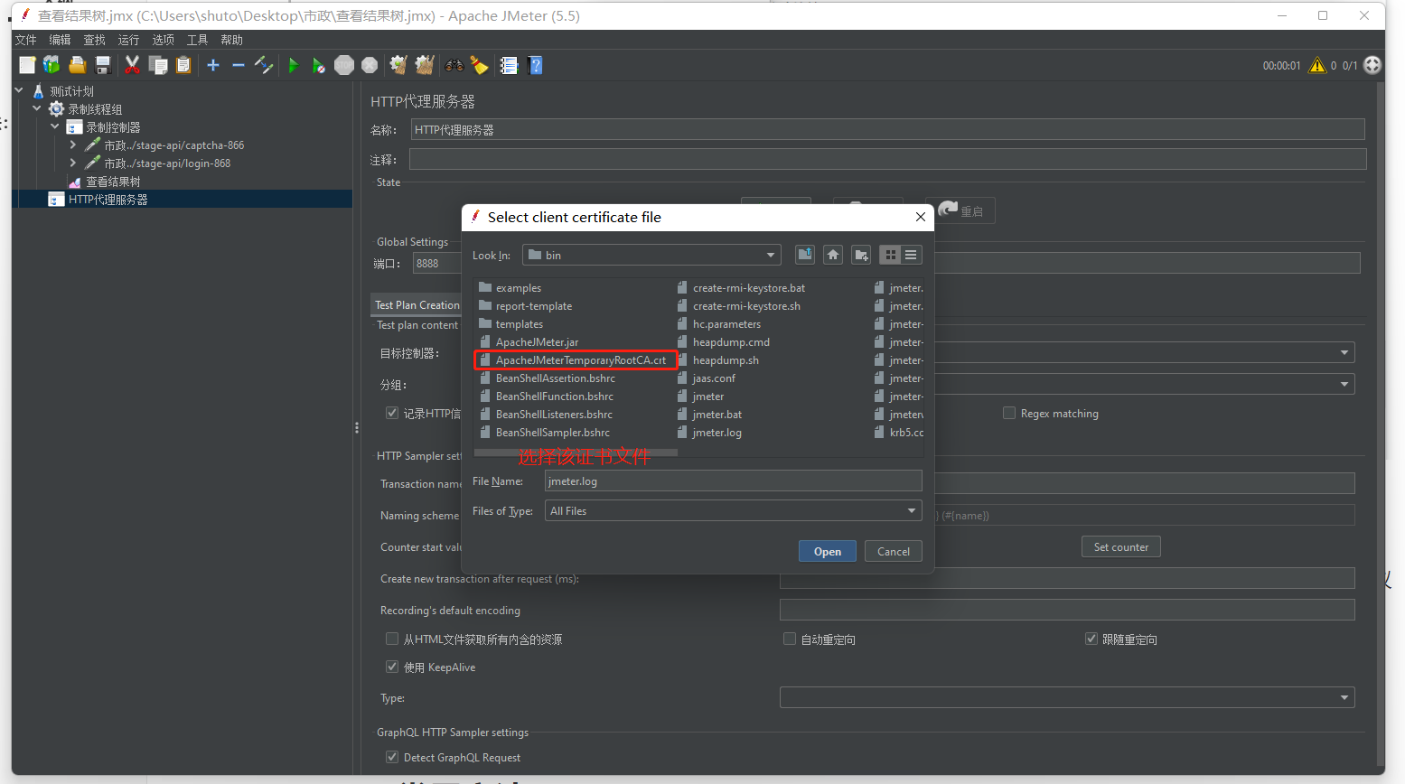Switch file dialog to details view
Viewport: 1405px width, 784px height.
tap(911, 255)
